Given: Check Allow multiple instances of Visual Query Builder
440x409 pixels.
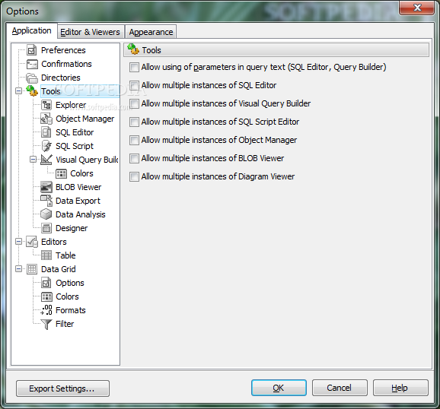Looking at the screenshot, I should [134, 103].
